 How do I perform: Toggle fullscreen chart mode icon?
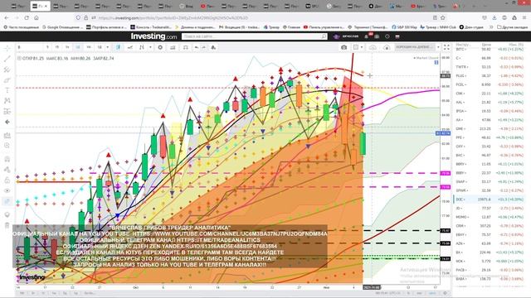[446, 47]
